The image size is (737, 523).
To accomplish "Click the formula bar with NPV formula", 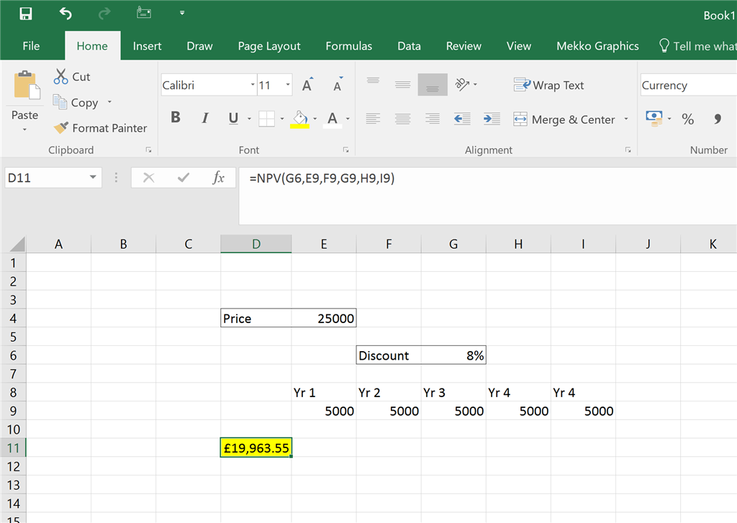I will pos(488,196).
